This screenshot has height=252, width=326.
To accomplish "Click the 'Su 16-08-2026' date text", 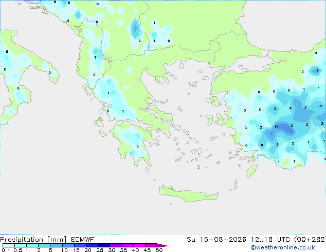I will 216,240.
